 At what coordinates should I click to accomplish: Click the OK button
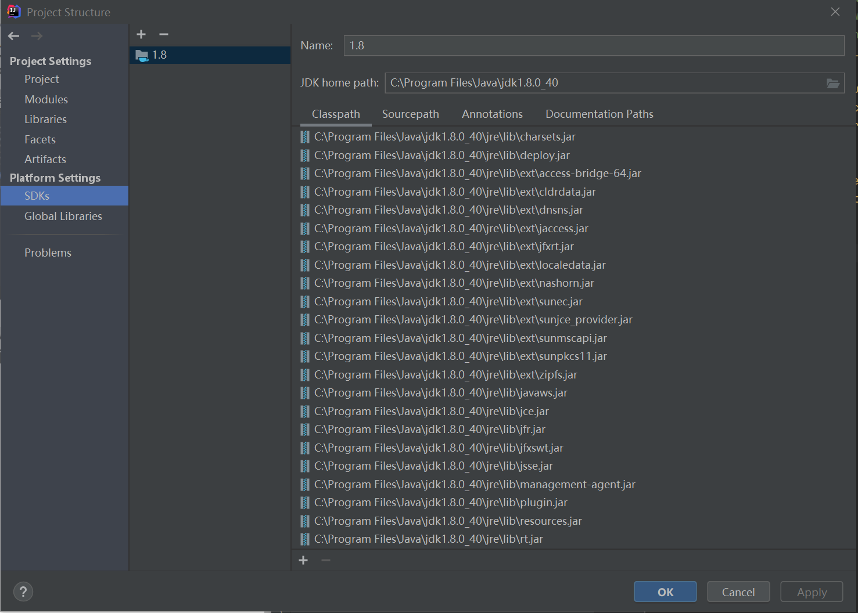pos(665,592)
